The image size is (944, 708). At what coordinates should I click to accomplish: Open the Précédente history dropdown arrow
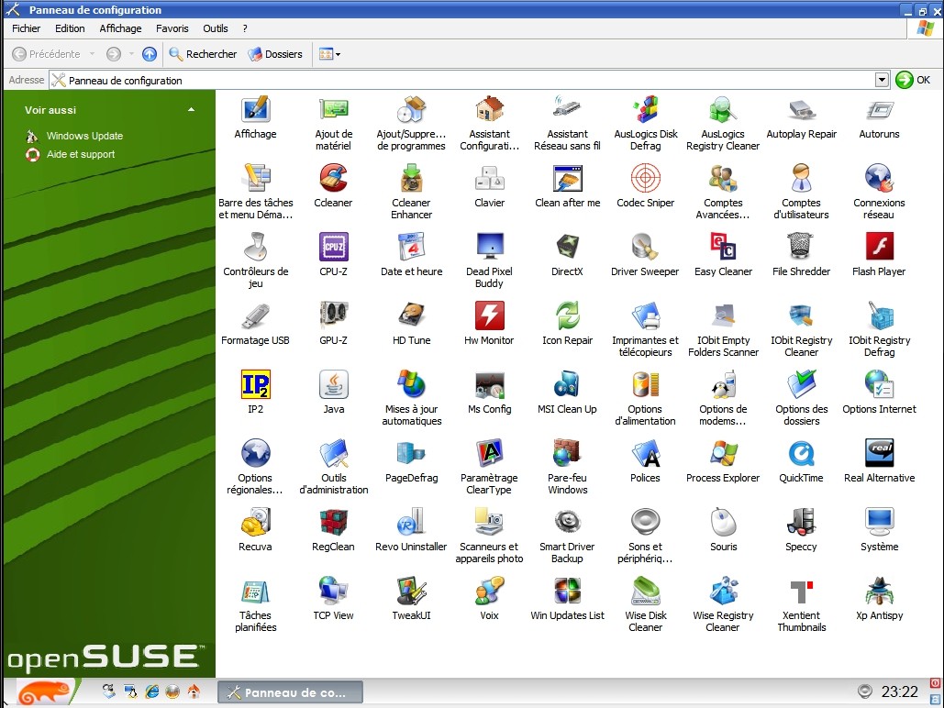coord(92,54)
